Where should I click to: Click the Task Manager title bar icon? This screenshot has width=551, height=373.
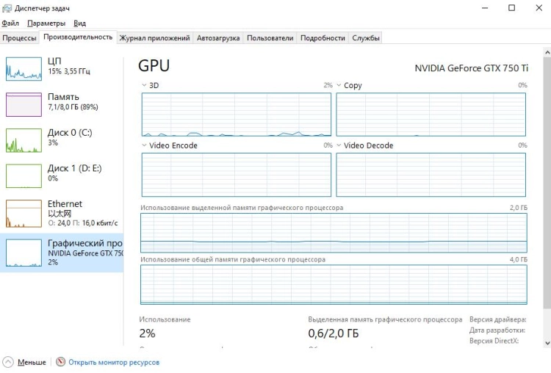[7, 8]
